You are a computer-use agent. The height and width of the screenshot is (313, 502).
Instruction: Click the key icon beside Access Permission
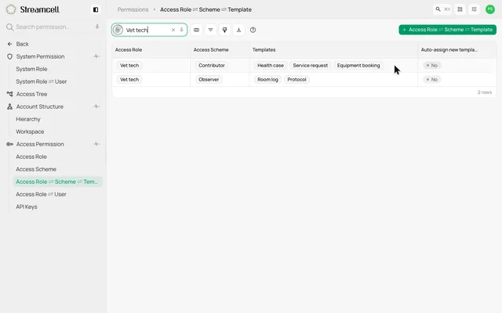coord(9,144)
